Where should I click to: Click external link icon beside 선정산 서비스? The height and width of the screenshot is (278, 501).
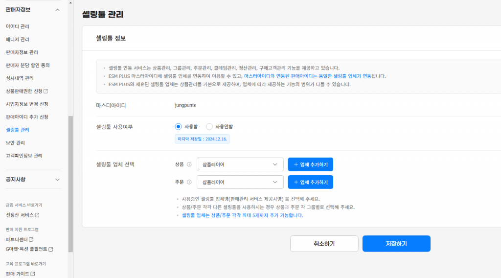(x=37, y=215)
